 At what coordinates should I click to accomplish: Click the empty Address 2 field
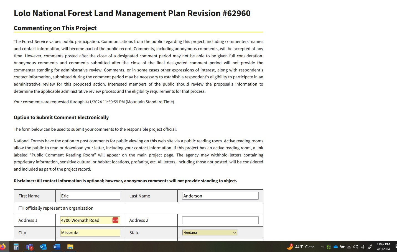click(x=220, y=220)
